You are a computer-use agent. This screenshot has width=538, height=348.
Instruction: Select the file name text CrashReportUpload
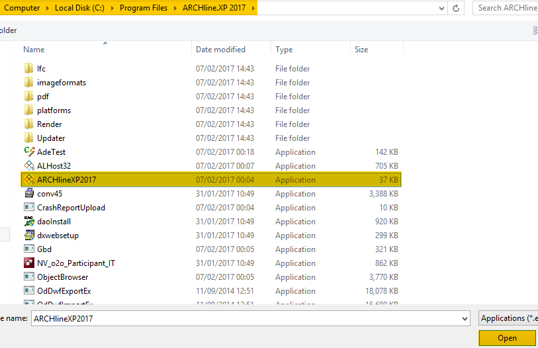point(71,208)
